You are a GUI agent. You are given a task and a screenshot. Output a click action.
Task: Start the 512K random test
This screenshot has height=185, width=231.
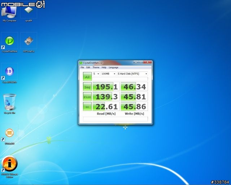pyautogui.click(x=87, y=96)
